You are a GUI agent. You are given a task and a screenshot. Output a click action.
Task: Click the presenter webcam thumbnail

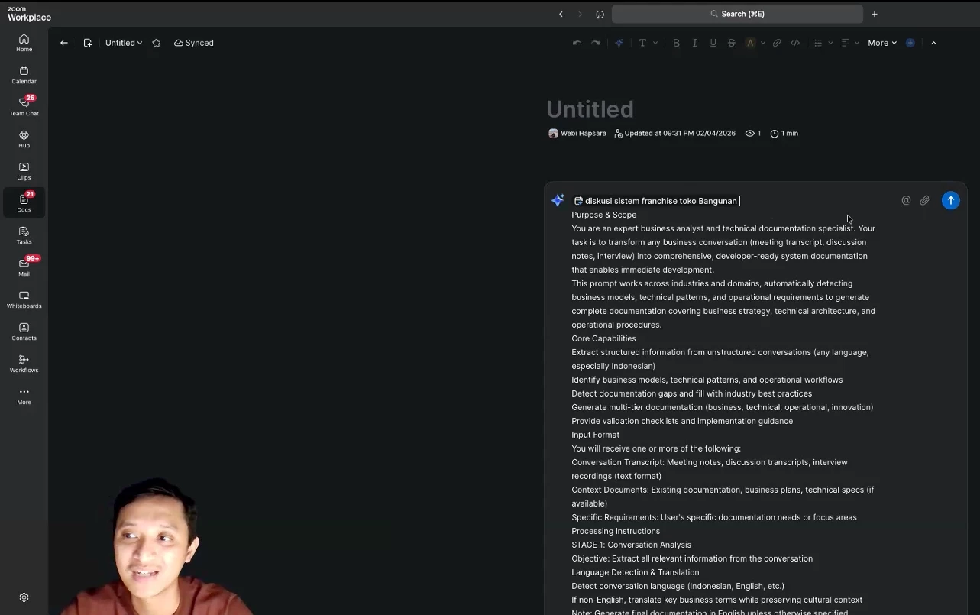[x=157, y=546]
